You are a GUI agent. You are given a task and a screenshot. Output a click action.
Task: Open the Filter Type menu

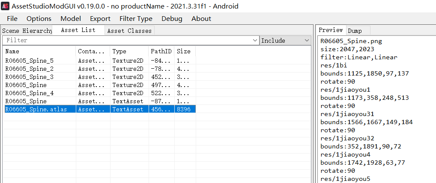136,18
